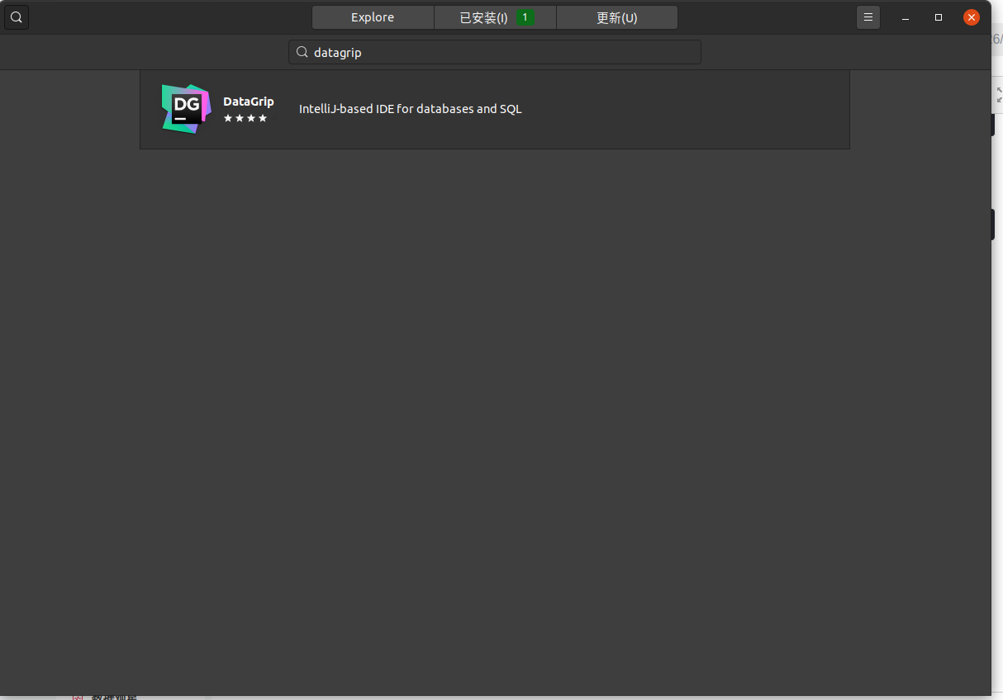Click the IntelliJ-based IDE description text
1003x700 pixels.
[x=410, y=108]
